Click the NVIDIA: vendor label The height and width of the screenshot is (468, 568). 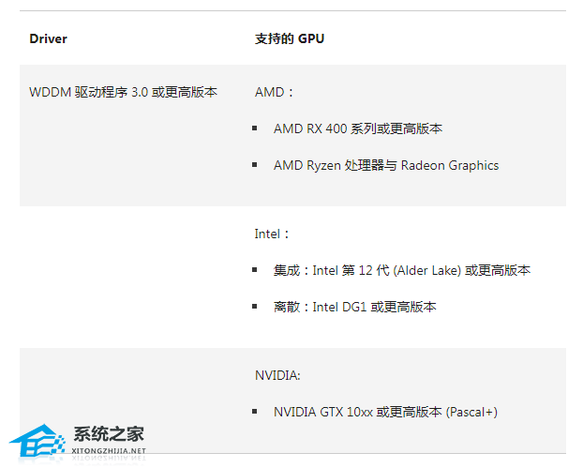[277, 375]
